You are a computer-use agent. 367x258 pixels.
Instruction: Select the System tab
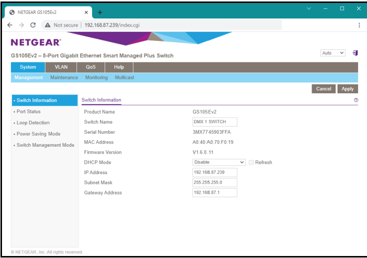[28, 67]
